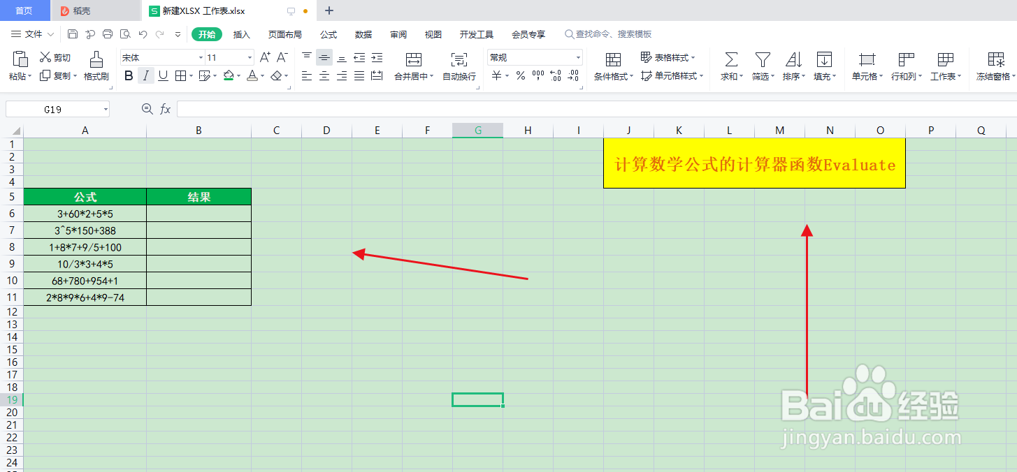Toggle Underline formatting
This screenshot has width=1017, height=472.
163,76
